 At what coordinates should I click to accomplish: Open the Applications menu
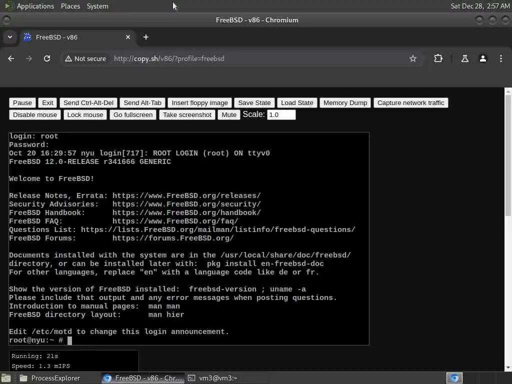click(x=35, y=6)
